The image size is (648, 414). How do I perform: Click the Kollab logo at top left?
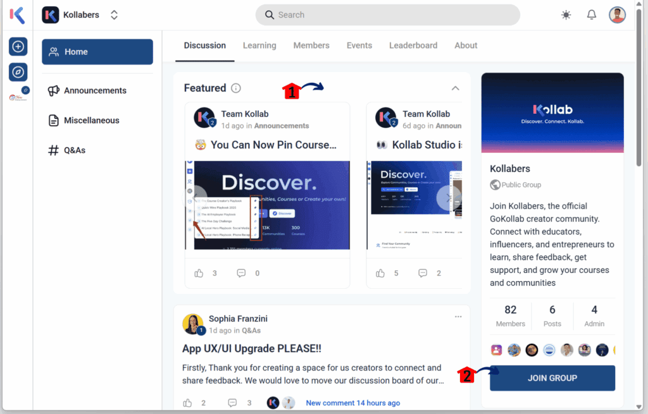[x=17, y=15]
